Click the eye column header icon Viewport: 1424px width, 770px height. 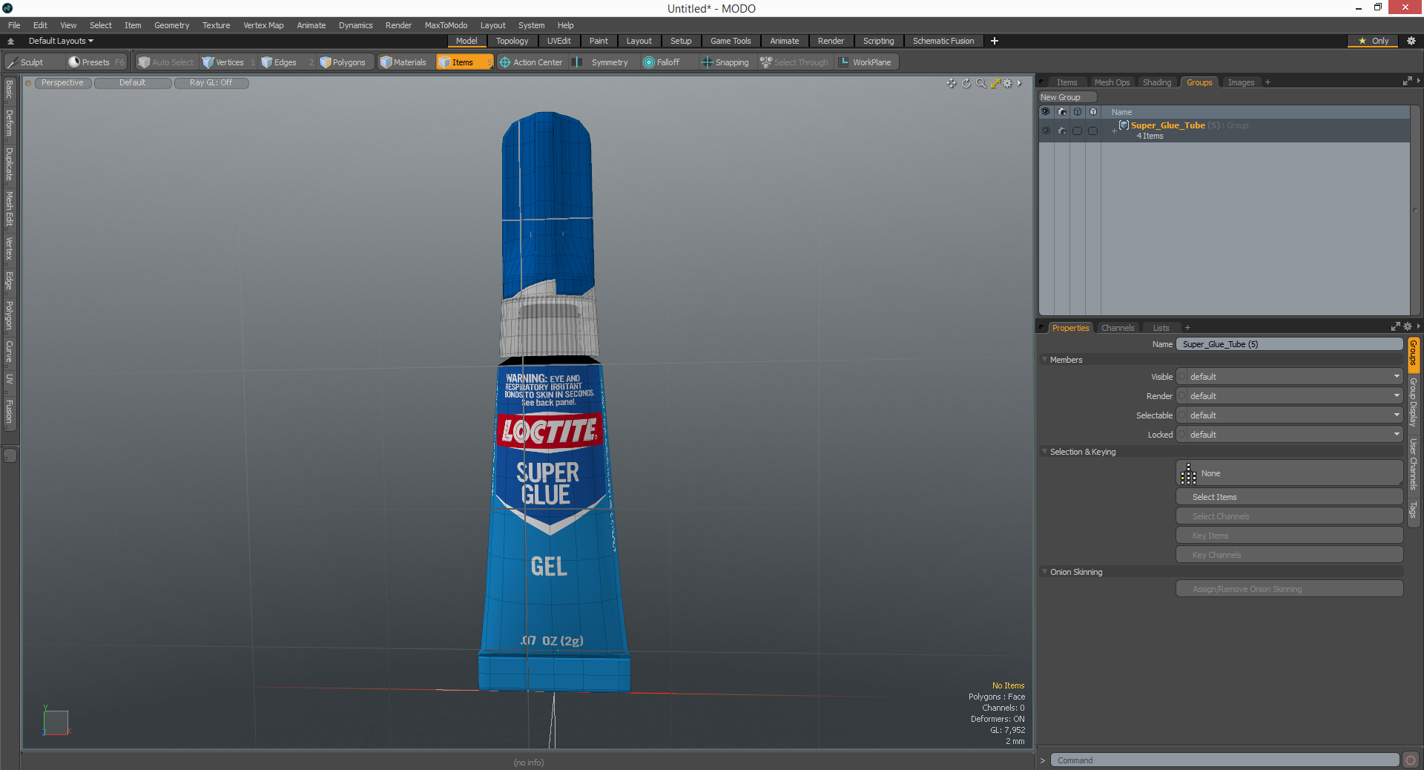[x=1046, y=112]
